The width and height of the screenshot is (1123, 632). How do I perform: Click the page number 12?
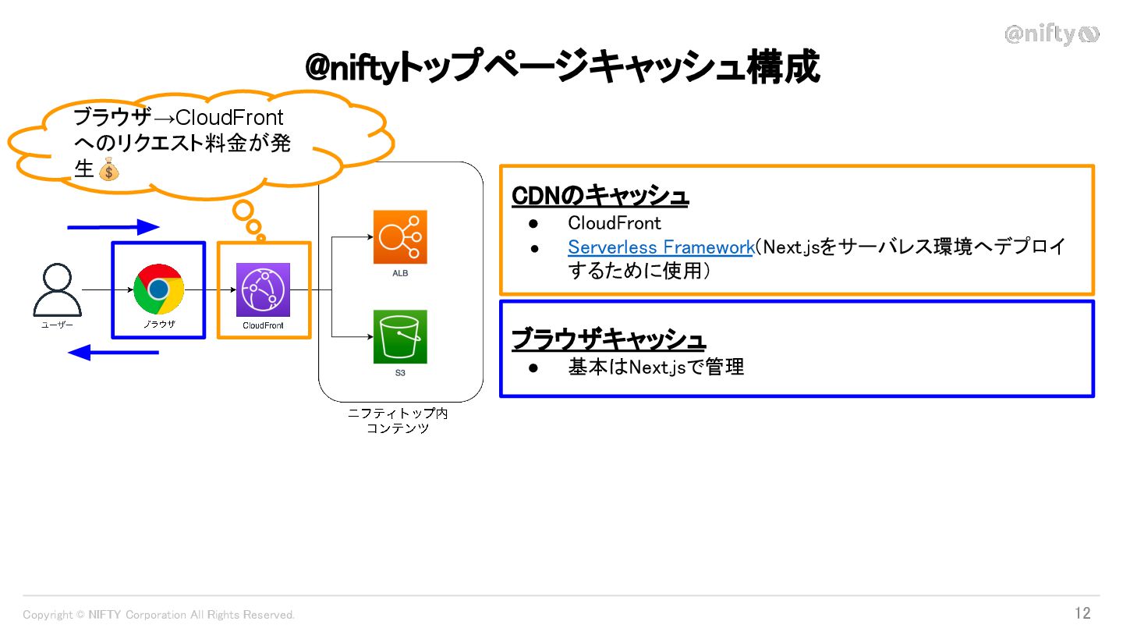tap(1082, 613)
